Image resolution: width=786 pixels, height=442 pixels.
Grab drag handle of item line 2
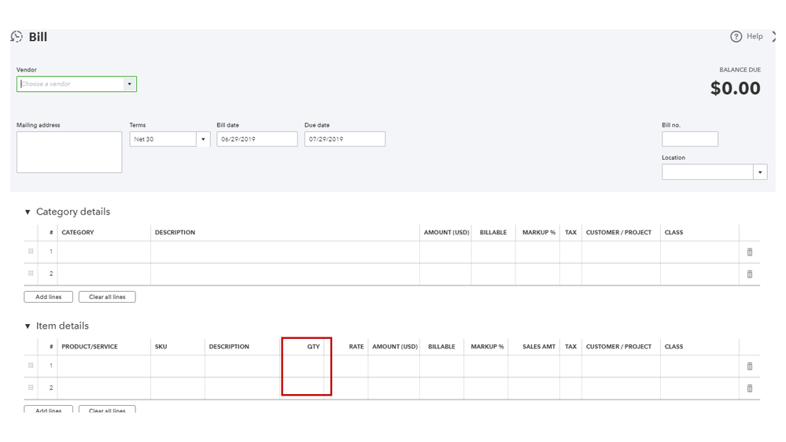31,388
